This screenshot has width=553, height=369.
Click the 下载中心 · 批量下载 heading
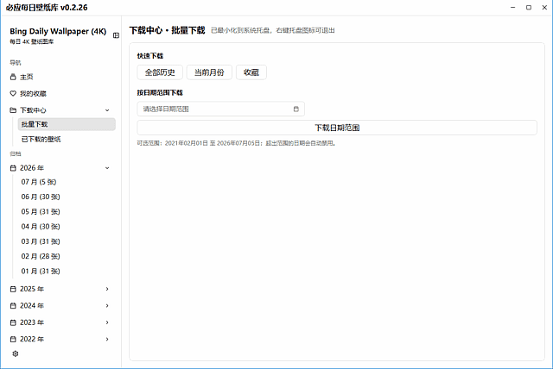pyautogui.click(x=167, y=30)
